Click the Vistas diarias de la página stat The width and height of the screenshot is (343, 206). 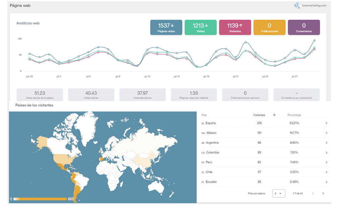(x=40, y=94)
